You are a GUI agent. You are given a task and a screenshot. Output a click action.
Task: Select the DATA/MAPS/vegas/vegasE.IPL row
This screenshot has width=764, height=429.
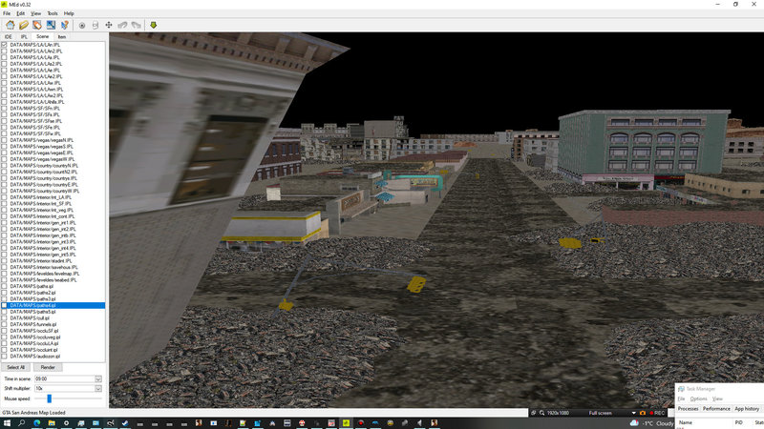[x=53, y=153]
